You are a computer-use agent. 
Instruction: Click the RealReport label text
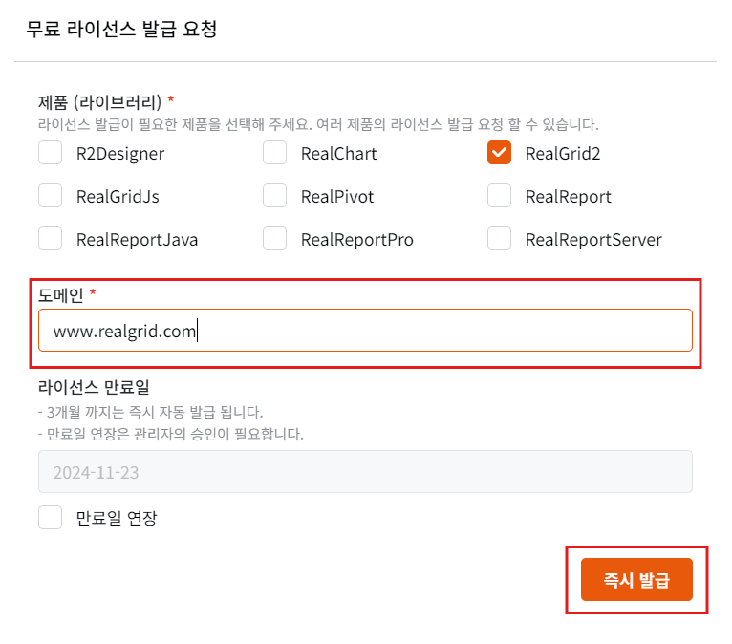click(569, 197)
